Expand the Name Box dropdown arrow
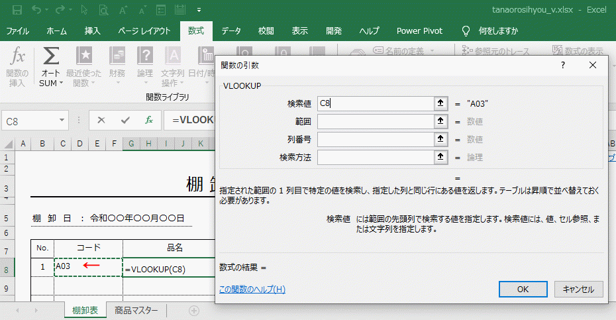Screen dimensions: 616x320 (x=62, y=121)
